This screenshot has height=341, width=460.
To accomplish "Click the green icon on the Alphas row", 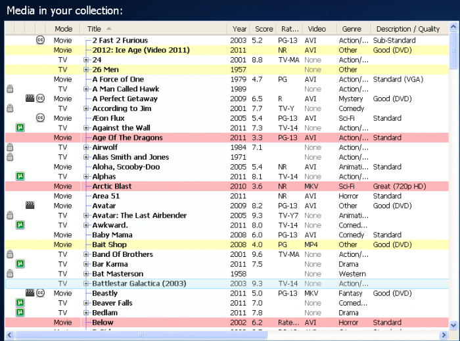I will tap(20, 176).
